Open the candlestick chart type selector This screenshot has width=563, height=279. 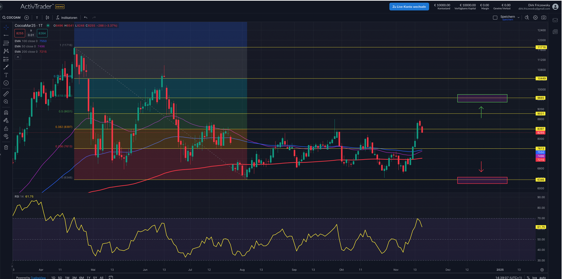(47, 17)
